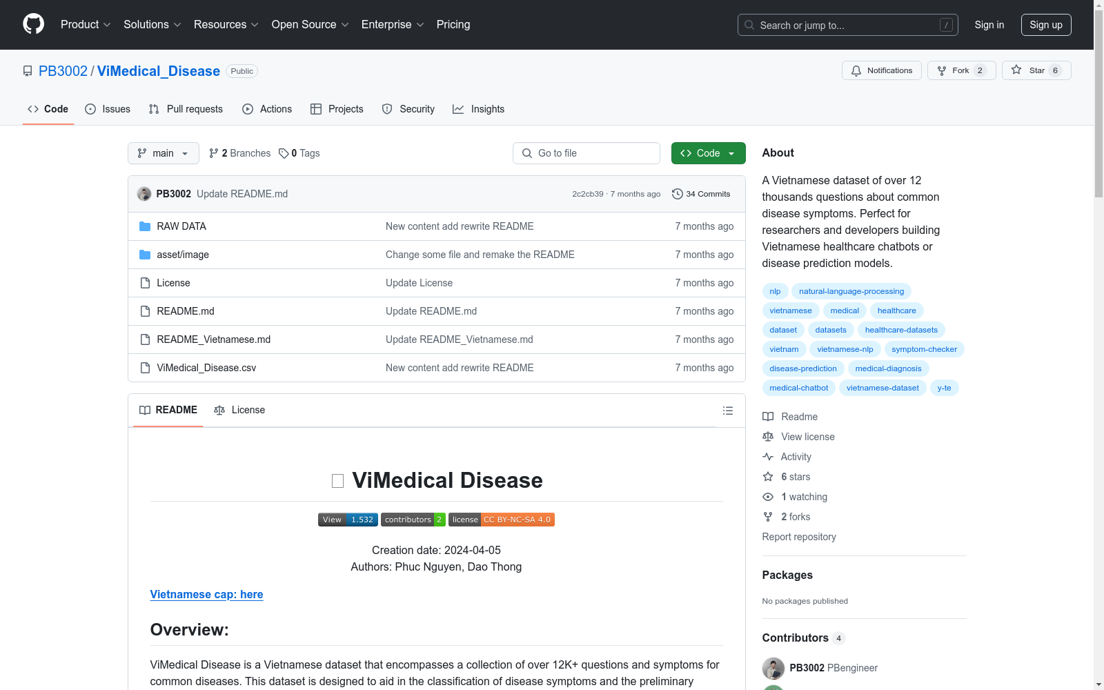Click the Search or jump to field

(x=848, y=25)
